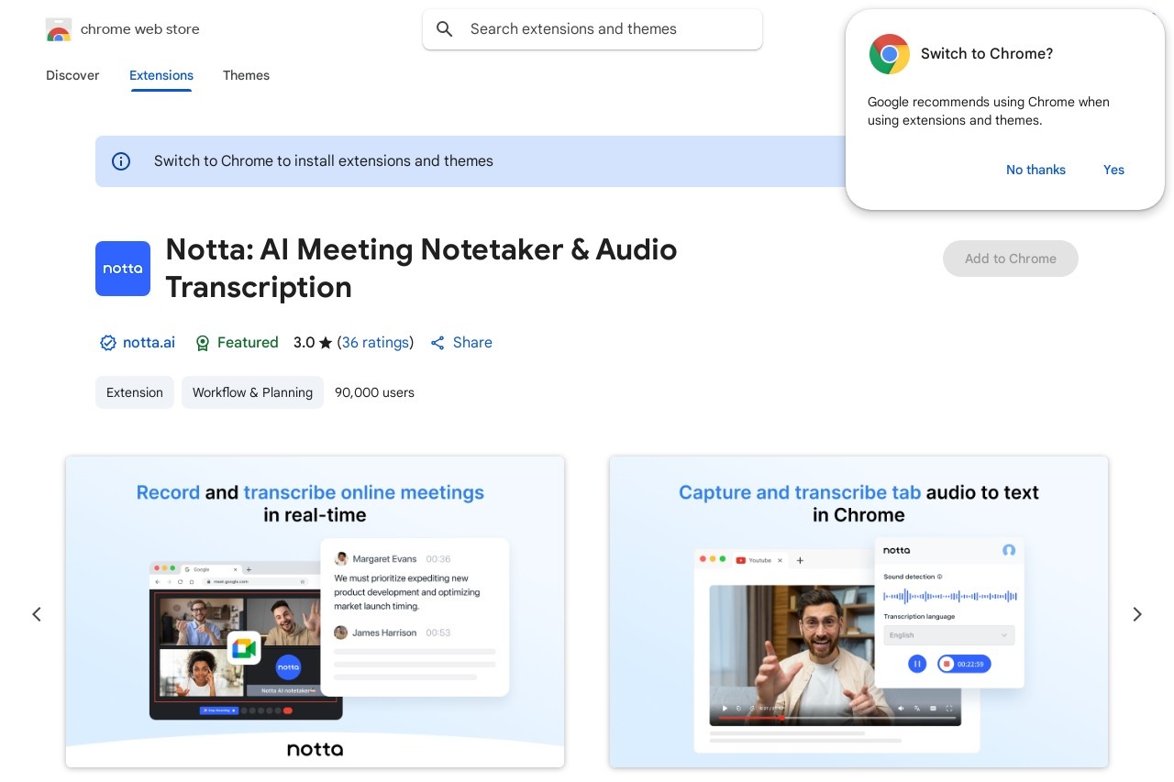Click the verified badge beside notta.ai
Viewport: 1174px width, 782px height.
108,343
